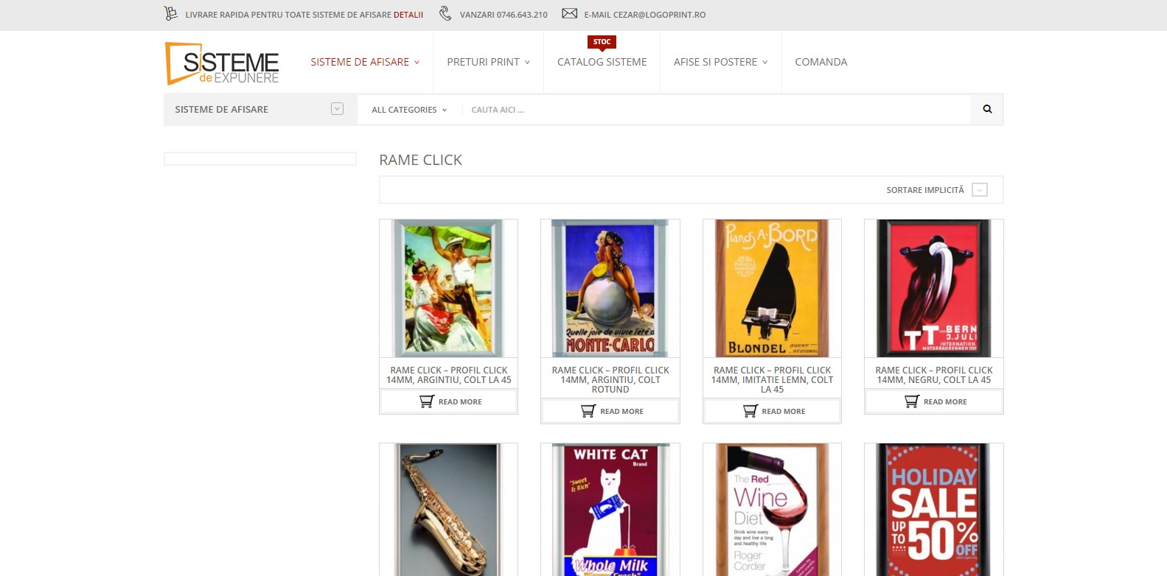Click the red STOC badge

pyautogui.click(x=602, y=42)
